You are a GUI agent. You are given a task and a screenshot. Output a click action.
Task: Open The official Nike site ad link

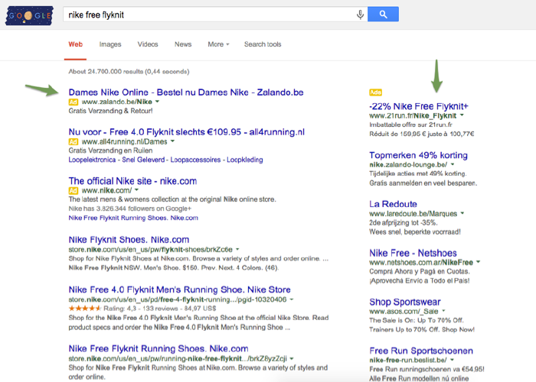coord(132,181)
